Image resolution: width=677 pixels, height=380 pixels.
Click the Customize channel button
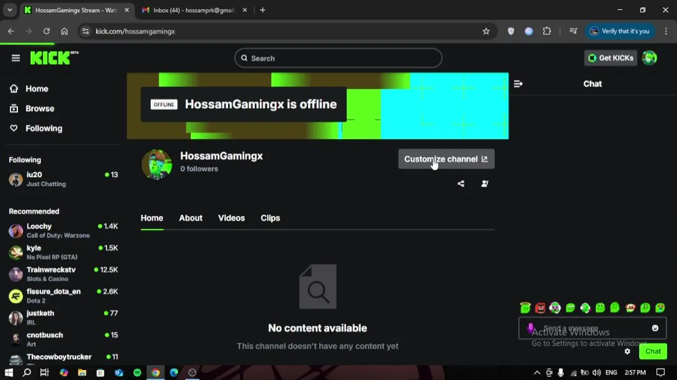click(446, 159)
